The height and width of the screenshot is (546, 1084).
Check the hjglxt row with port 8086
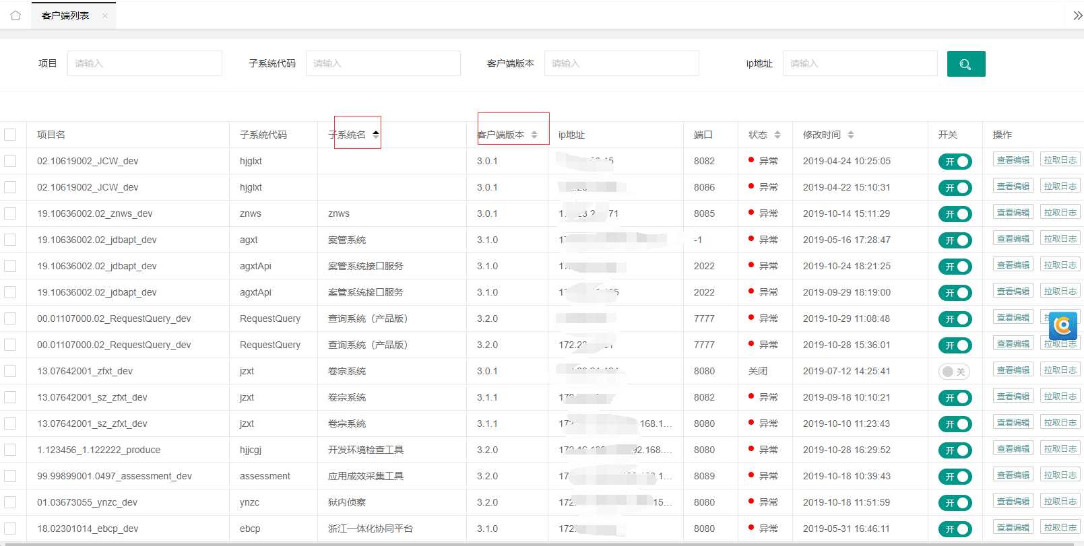[10, 187]
